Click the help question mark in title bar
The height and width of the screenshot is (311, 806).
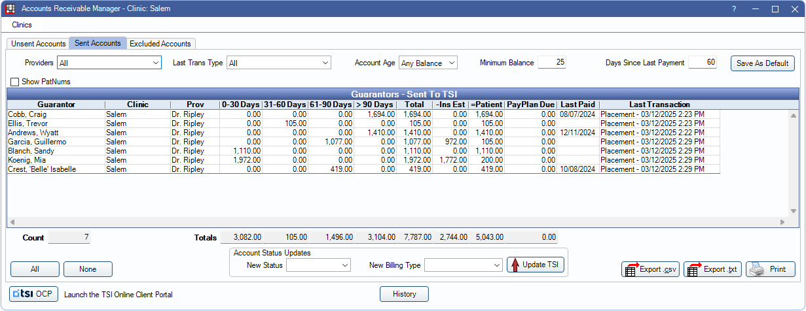point(734,9)
